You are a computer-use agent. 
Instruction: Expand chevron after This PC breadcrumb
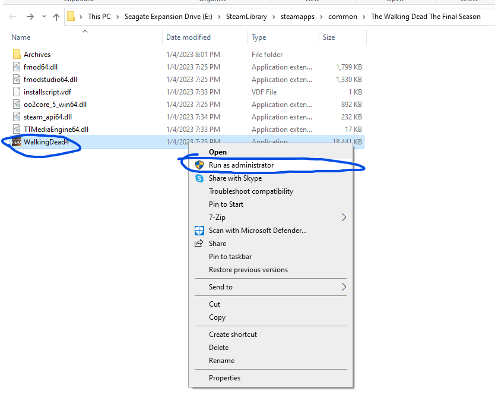[118, 17]
